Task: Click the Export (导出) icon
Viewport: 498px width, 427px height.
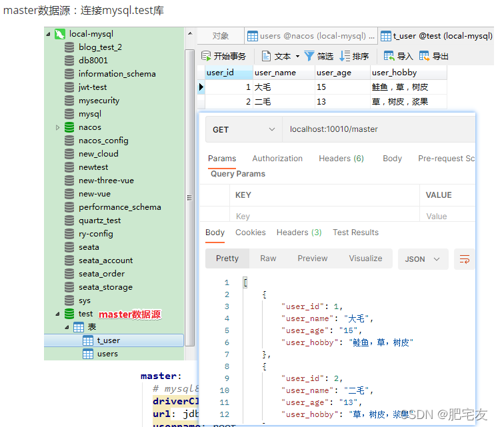Action: point(424,56)
